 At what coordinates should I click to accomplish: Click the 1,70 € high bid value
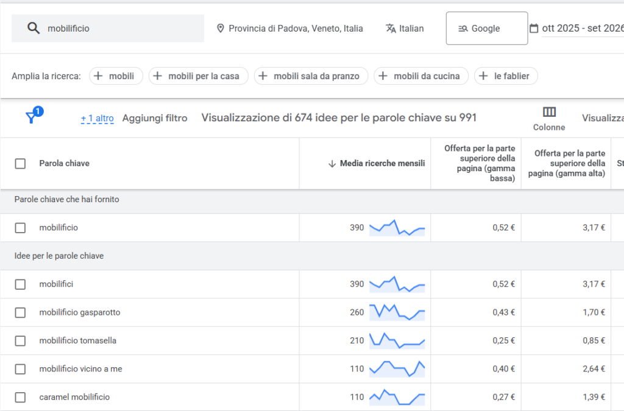pos(594,312)
